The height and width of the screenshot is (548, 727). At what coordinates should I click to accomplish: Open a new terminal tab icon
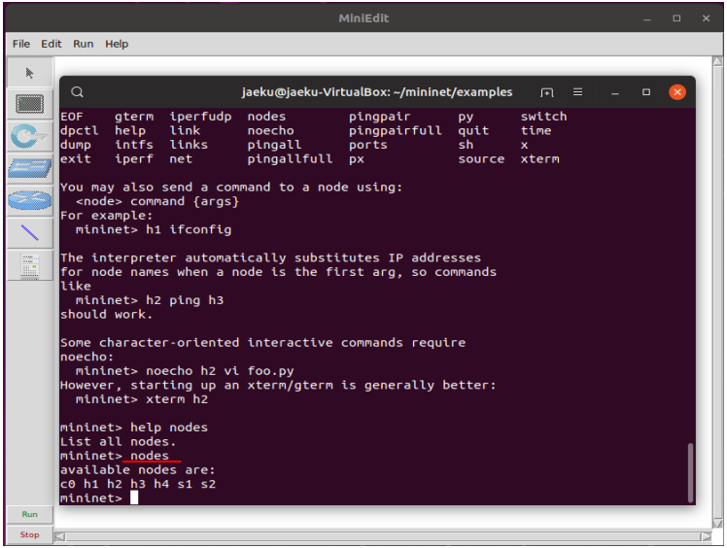pos(546,92)
